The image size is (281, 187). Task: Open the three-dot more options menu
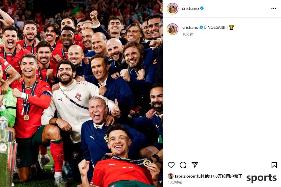273,9
